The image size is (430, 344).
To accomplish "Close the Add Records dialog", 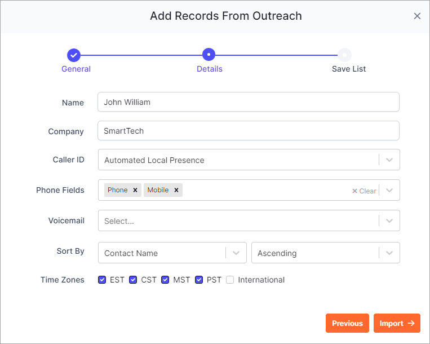I will [417, 16].
